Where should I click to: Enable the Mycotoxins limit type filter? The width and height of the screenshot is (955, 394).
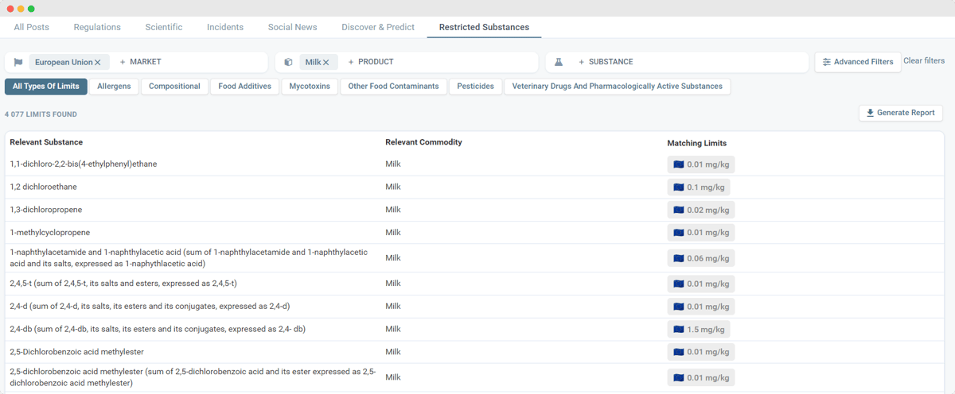click(310, 86)
